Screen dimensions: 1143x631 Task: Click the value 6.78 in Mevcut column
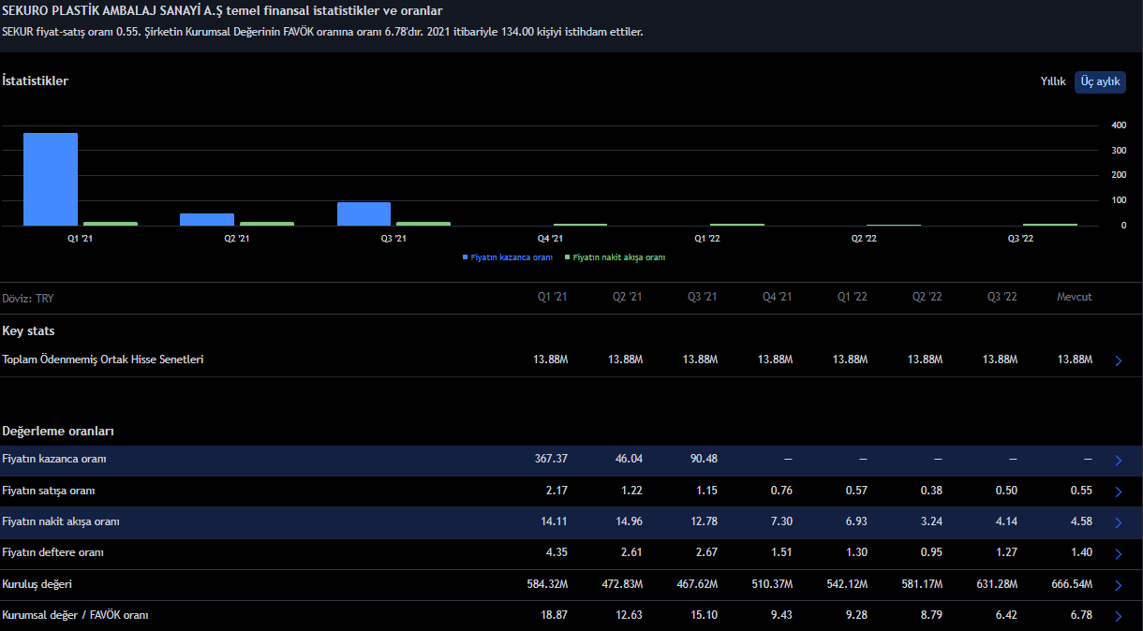pos(1080,615)
